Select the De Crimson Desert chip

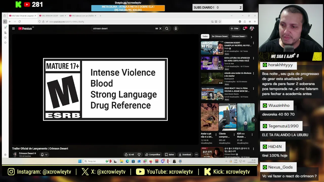click(x=220, y=36)
